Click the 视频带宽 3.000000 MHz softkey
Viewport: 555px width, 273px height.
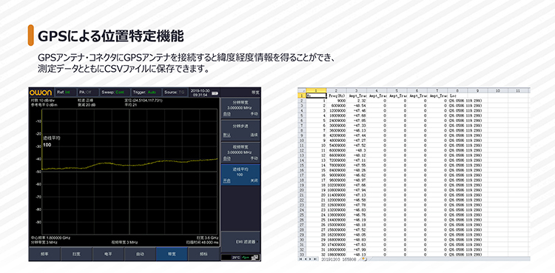pos(240,152)
